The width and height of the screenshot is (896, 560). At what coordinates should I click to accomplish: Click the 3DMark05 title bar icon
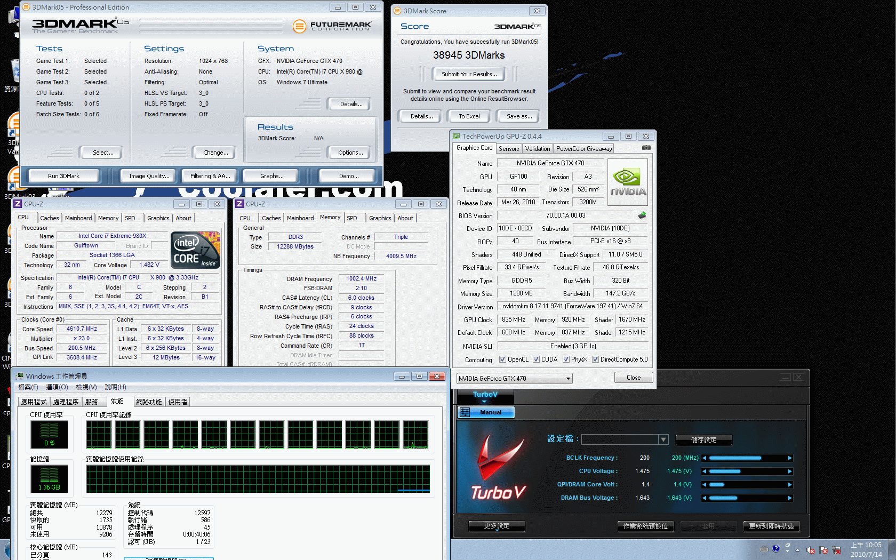26,7
